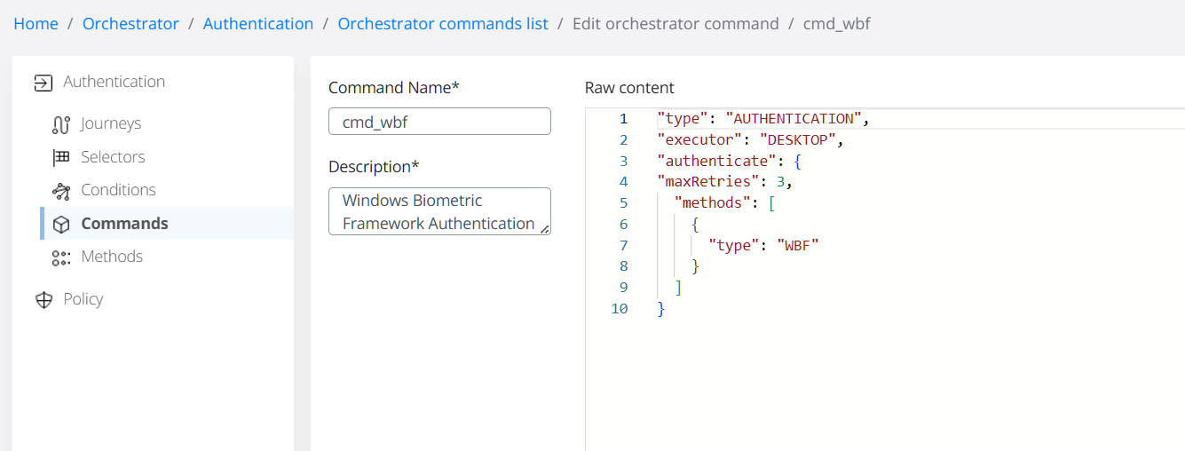Navigate to Home breadcrumb link
1185x451 pixels.
point(36,24)
